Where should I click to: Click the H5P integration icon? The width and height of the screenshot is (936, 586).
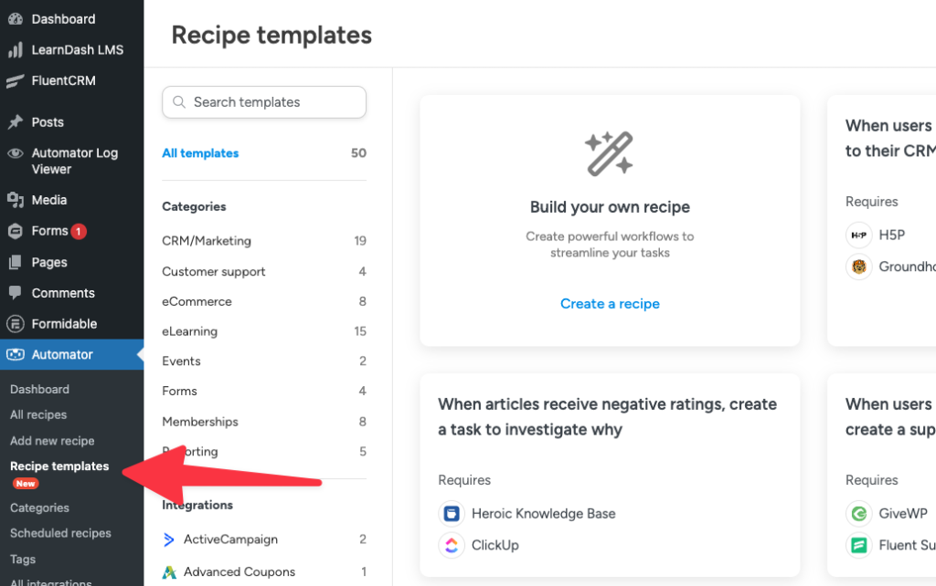tap(858, 235)
